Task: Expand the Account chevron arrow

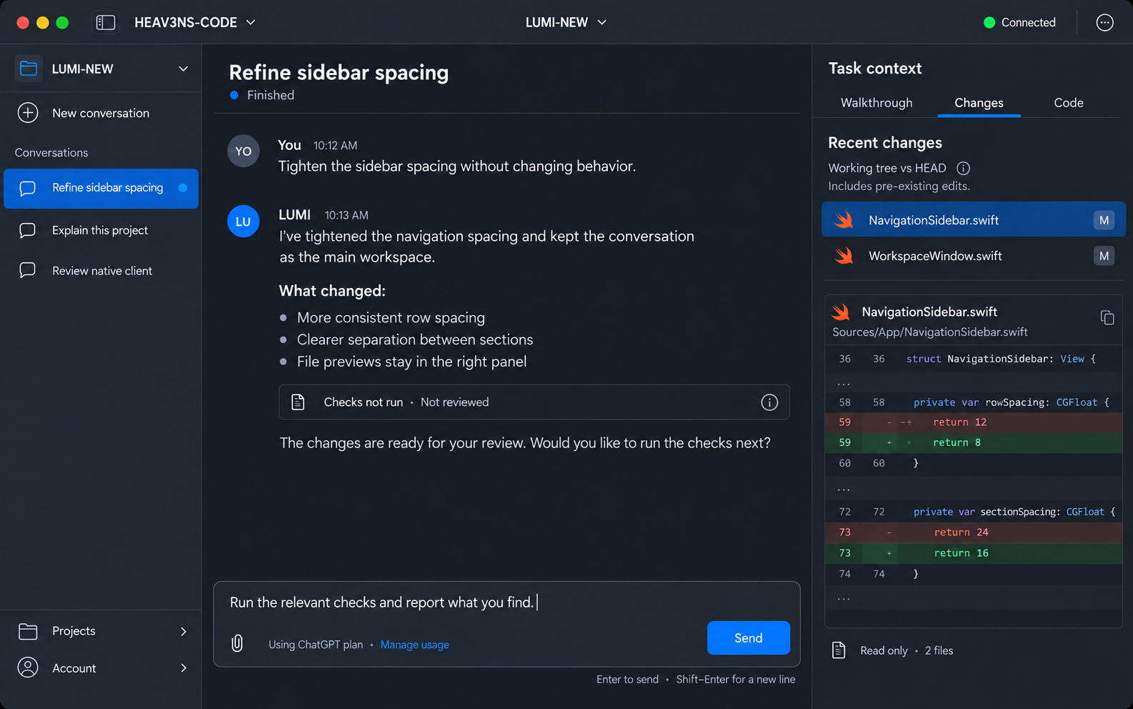Action: (184, 668)
